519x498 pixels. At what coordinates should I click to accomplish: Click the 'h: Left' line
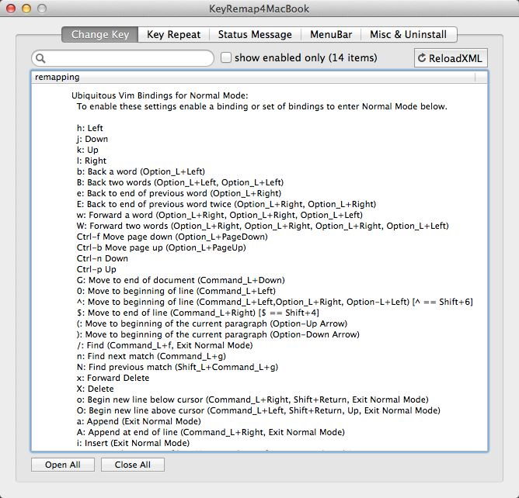click(89, 128)
